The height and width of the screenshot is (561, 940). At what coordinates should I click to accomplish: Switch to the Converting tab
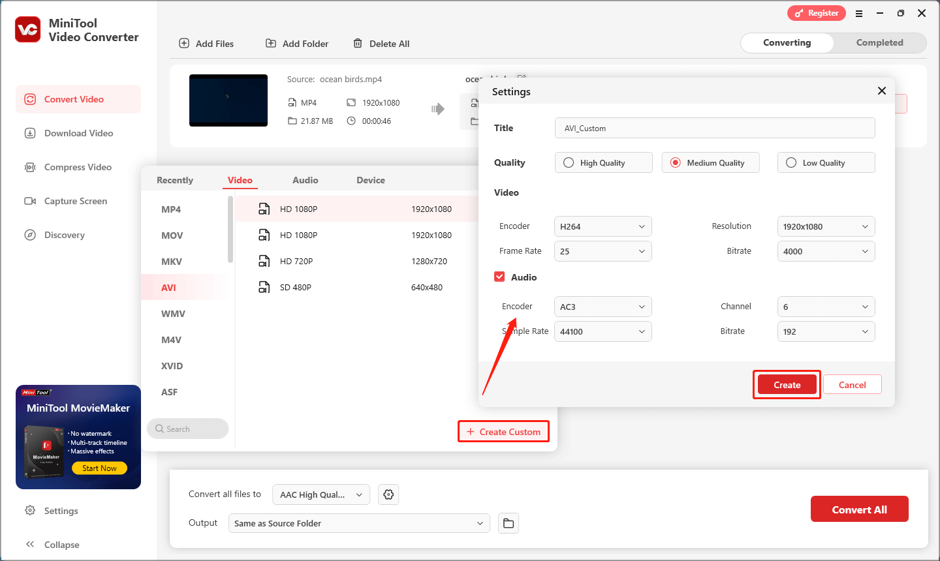tap(787, 42)
